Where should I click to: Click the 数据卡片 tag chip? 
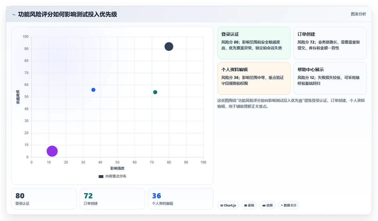(x=289, y=205)
